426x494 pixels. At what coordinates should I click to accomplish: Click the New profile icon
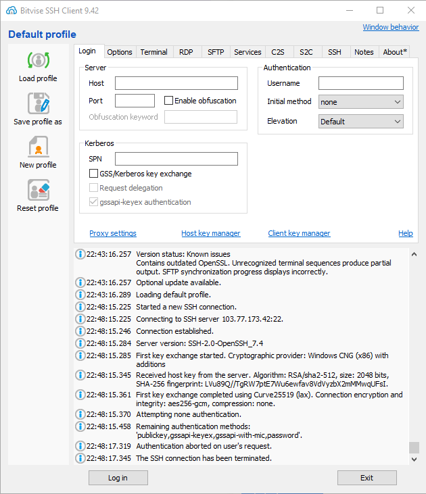[39, 147]
